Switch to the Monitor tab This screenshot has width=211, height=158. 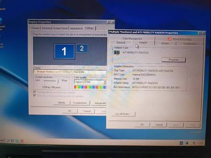[x=166, y=43]
